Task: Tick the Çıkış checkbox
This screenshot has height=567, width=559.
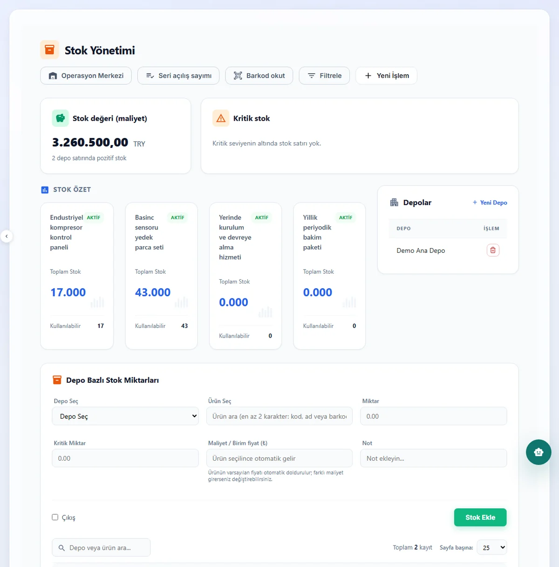Action: pyautogui.click(x=55, y=517)
